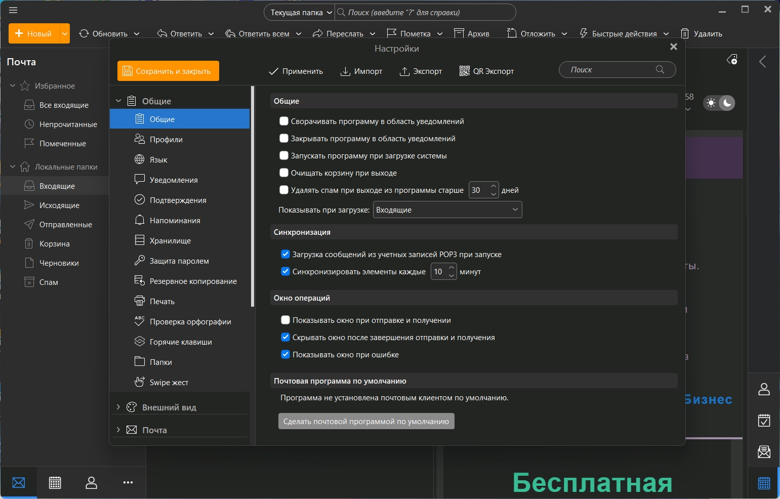This screenshot has height=499, width=780.
Task: Click the three-dots more icon
Action: (x=128, y=483)
